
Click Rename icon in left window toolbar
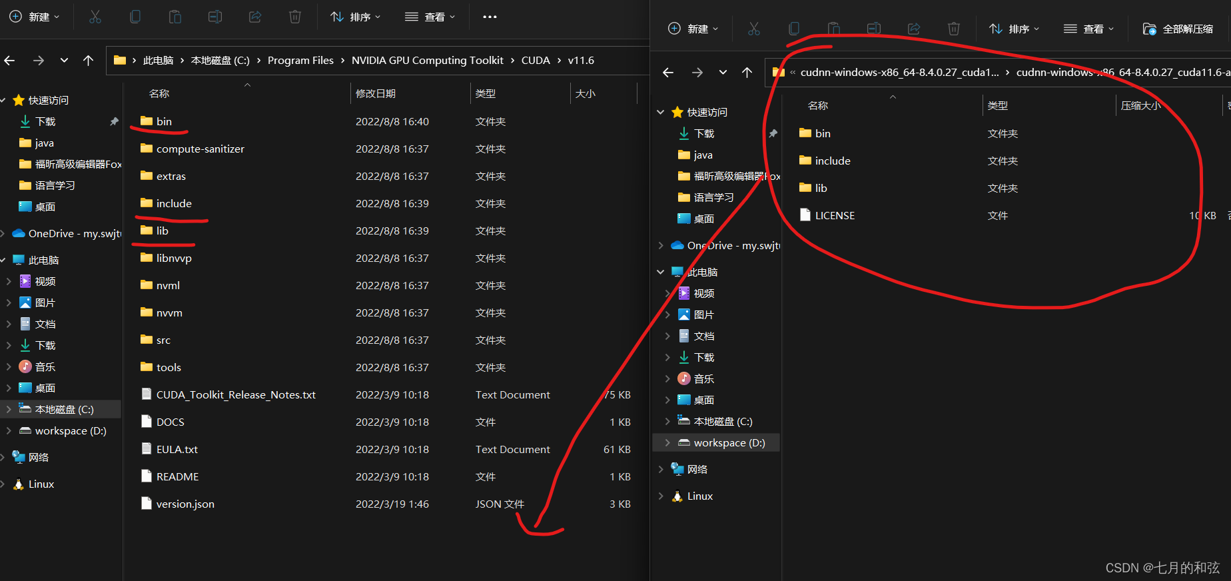point(215,17)
